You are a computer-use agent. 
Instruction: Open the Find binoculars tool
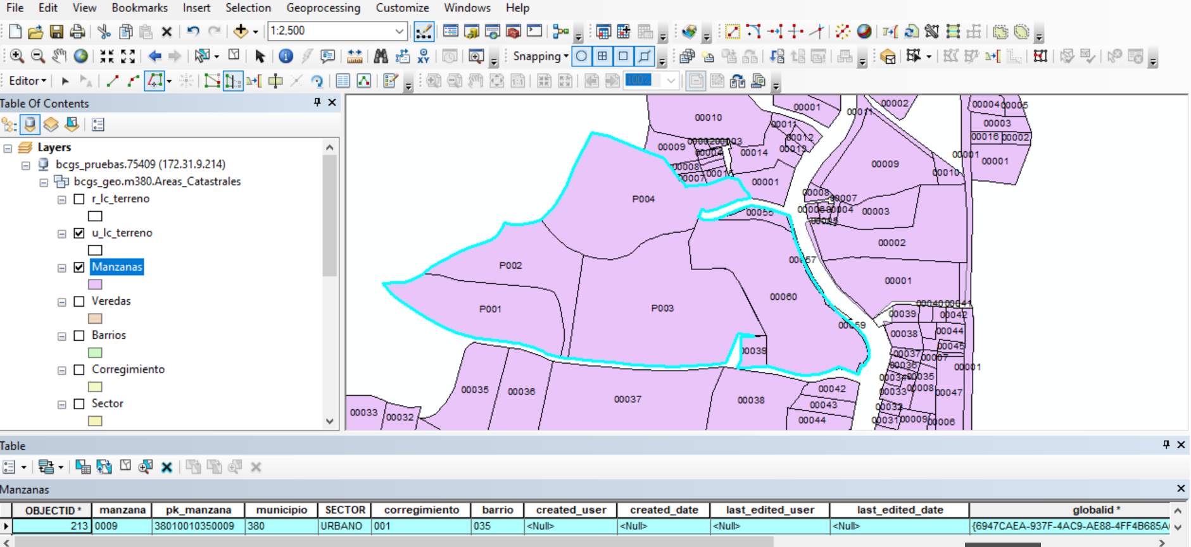click(x=381, y=56)
